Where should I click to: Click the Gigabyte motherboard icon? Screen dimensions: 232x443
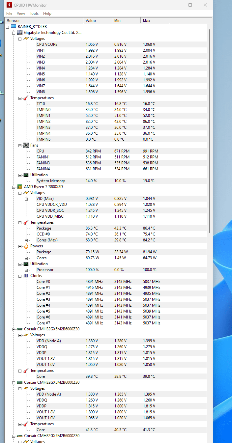tap(19, 33)
